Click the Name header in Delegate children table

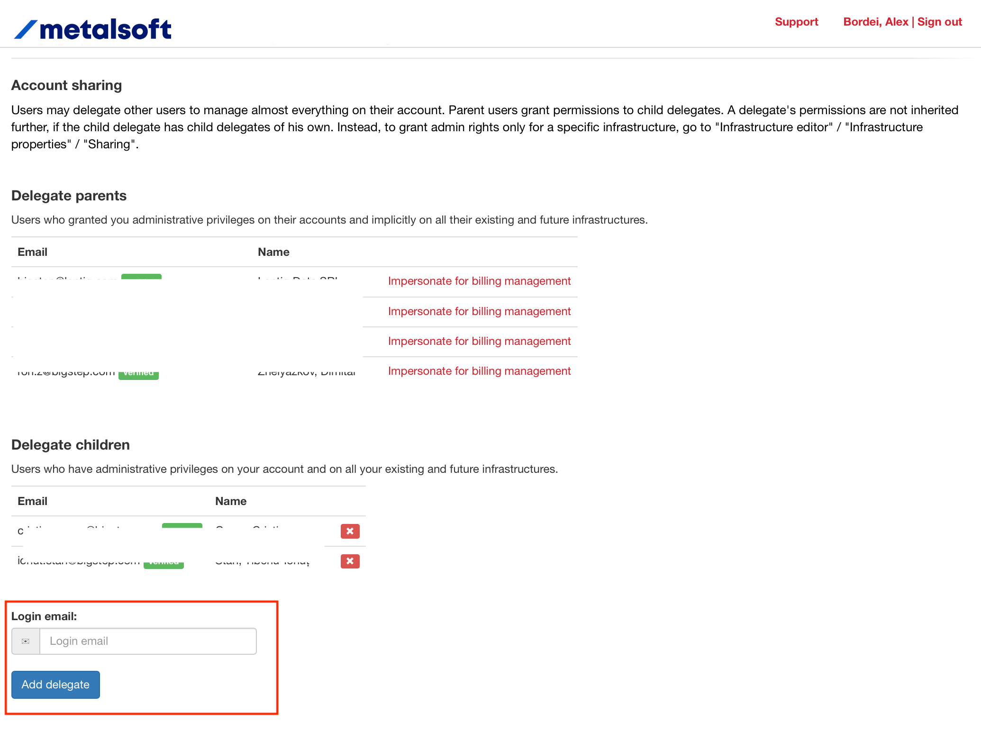tap(231, 501)
